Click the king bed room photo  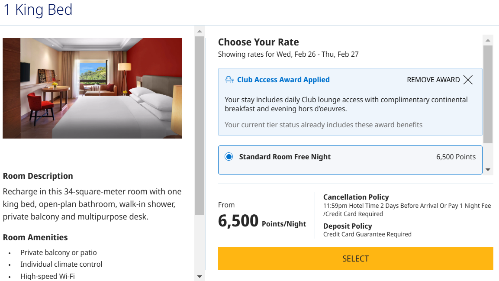92,88
